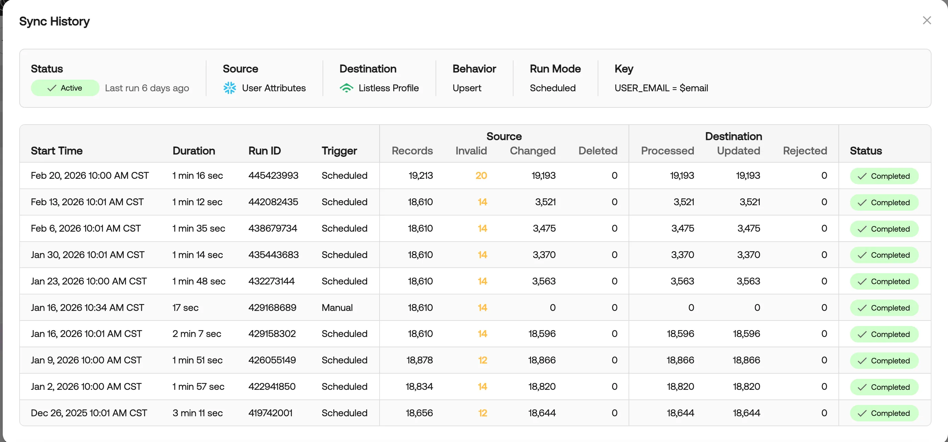Click the Invalid column header

(471, 151)
